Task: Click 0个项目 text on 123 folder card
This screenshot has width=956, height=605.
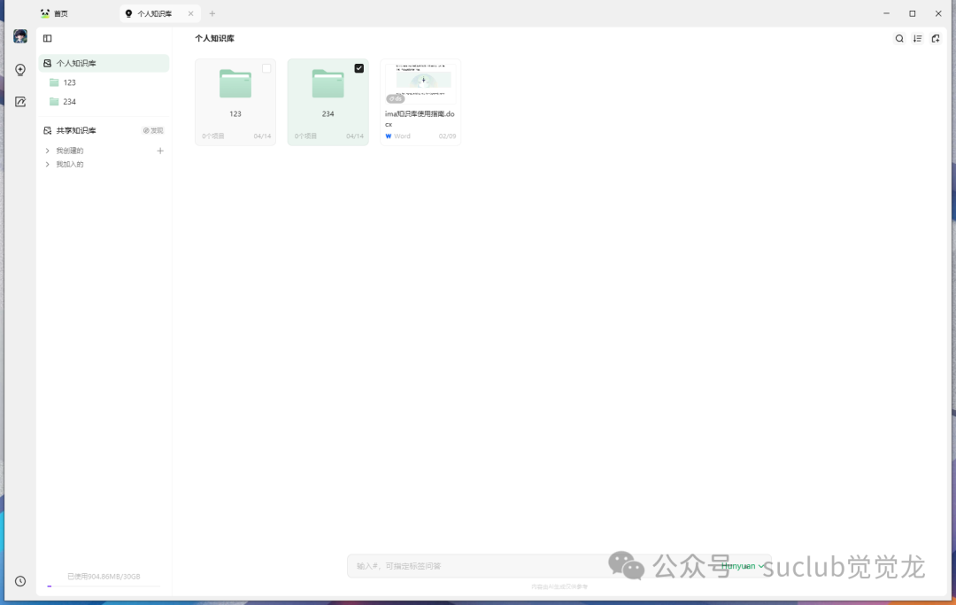Action: (213, 136)
